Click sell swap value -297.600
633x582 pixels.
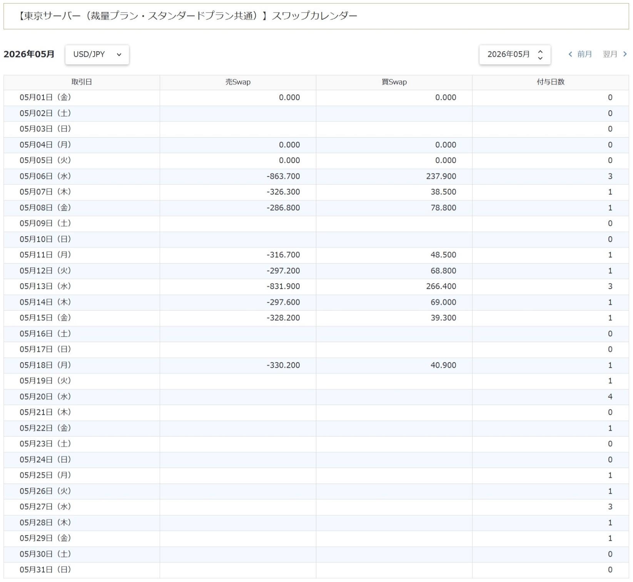pos(283,302)
